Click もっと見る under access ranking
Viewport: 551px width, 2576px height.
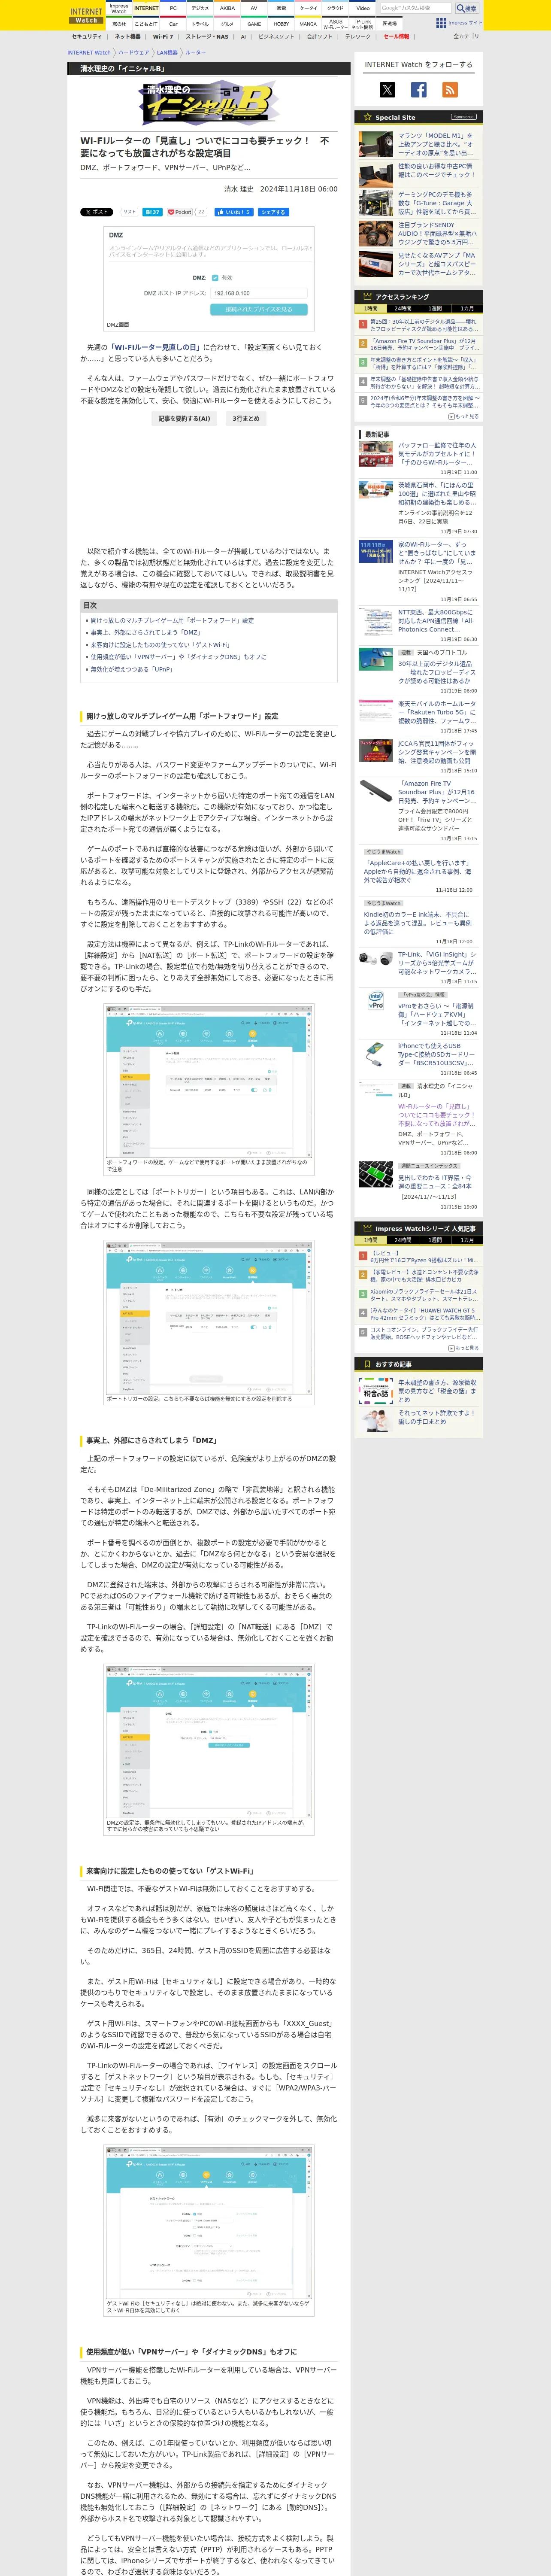coord(464,416)
